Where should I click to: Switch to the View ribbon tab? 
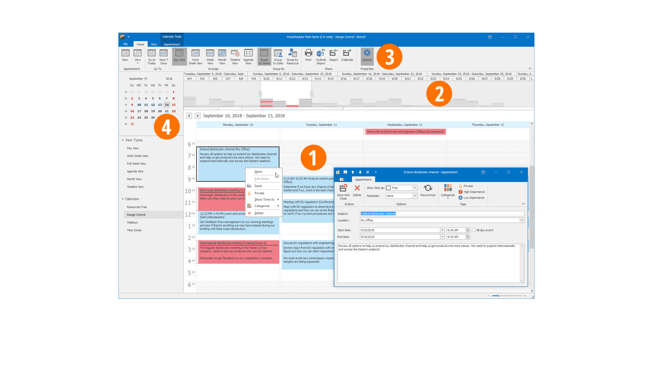[154, 44]
